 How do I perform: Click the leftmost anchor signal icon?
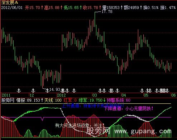[19, 90]
